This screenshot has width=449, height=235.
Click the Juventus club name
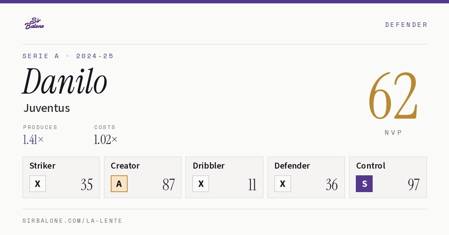coord(47,108)
